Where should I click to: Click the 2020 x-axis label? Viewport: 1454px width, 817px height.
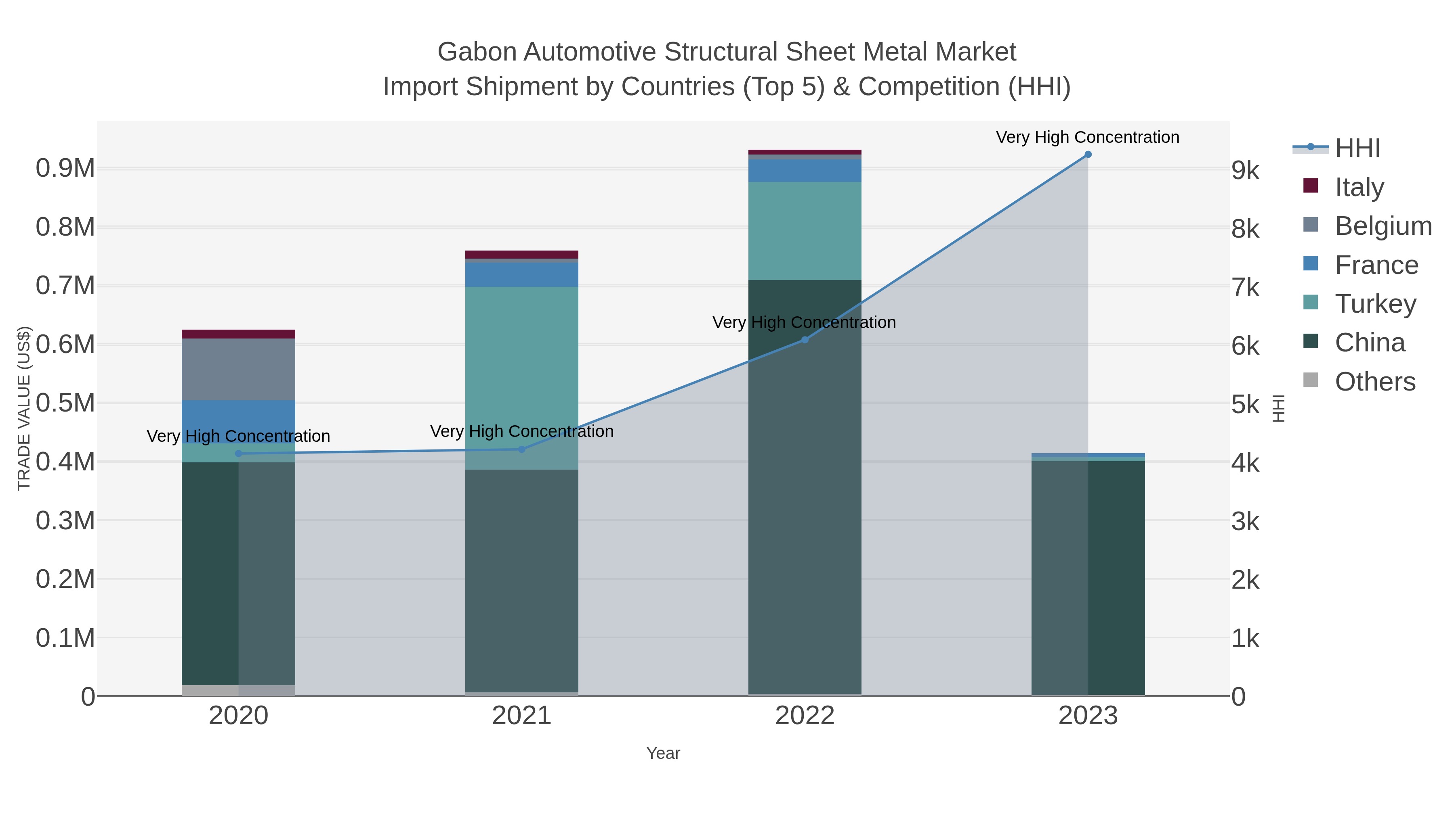click(238, 716)
